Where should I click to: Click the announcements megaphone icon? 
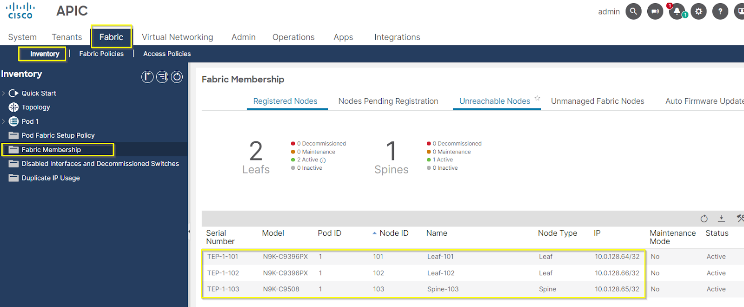(655, 11)
